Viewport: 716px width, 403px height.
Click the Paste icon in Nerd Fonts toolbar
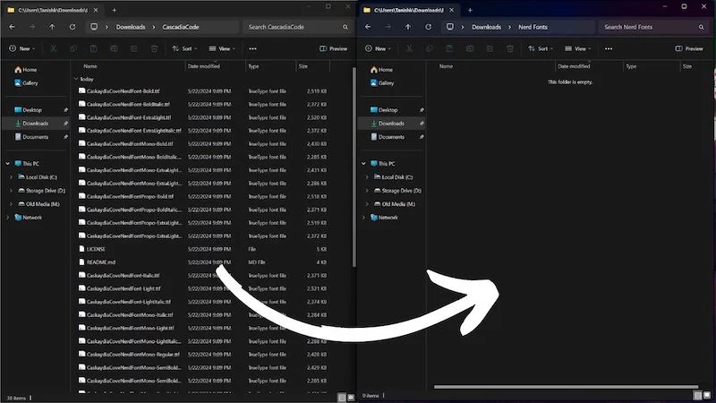coord(449,48)
